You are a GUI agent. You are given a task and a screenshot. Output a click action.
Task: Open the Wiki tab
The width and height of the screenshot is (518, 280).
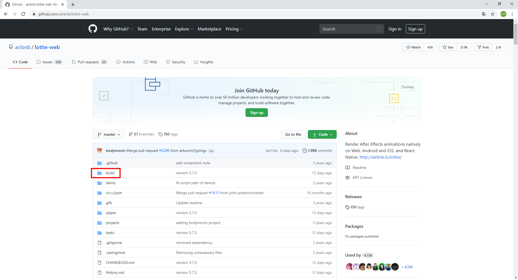click(150, 62)
